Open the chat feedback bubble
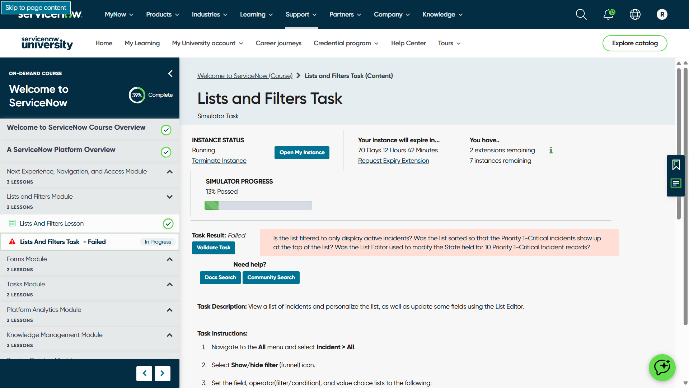This screenshot has height=388, width=689. 662,368
